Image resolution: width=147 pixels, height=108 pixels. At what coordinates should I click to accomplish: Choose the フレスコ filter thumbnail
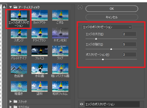coord(39,51)
